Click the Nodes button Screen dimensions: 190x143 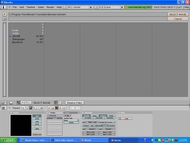71,122
